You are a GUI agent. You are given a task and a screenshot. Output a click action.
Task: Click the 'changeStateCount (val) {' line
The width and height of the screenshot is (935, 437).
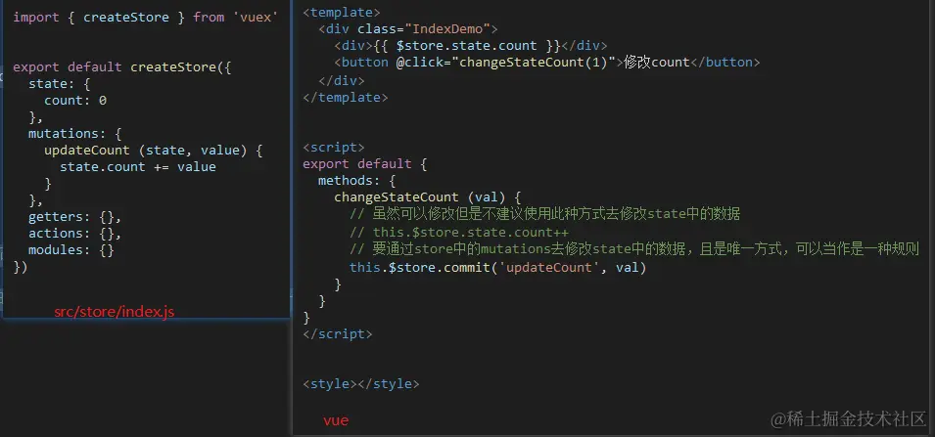click(x=428, y=197)
